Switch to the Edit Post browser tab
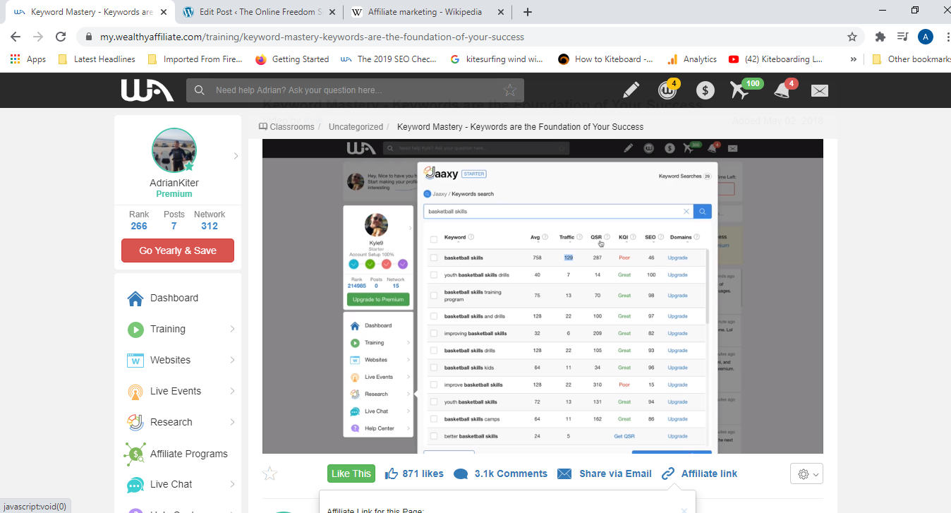This screenshot has width=951, height=513. 258,12
